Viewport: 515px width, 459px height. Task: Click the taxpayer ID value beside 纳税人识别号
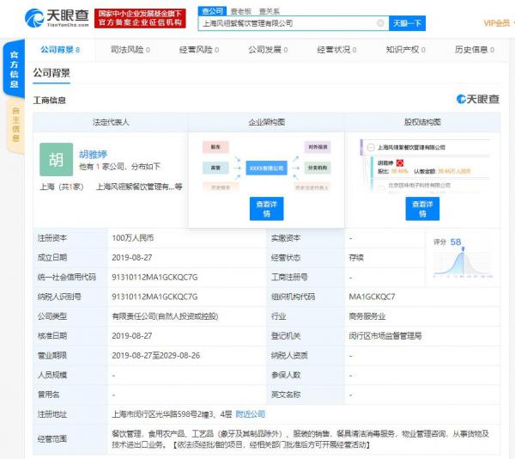pos(154,297)
